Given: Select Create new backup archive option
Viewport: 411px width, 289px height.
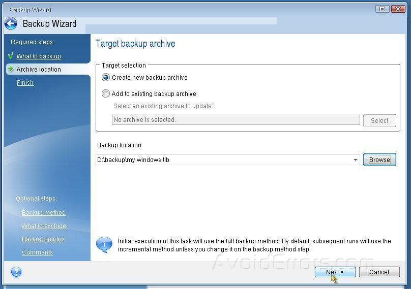Looking at the screenshot, I should tap(106, 78).
